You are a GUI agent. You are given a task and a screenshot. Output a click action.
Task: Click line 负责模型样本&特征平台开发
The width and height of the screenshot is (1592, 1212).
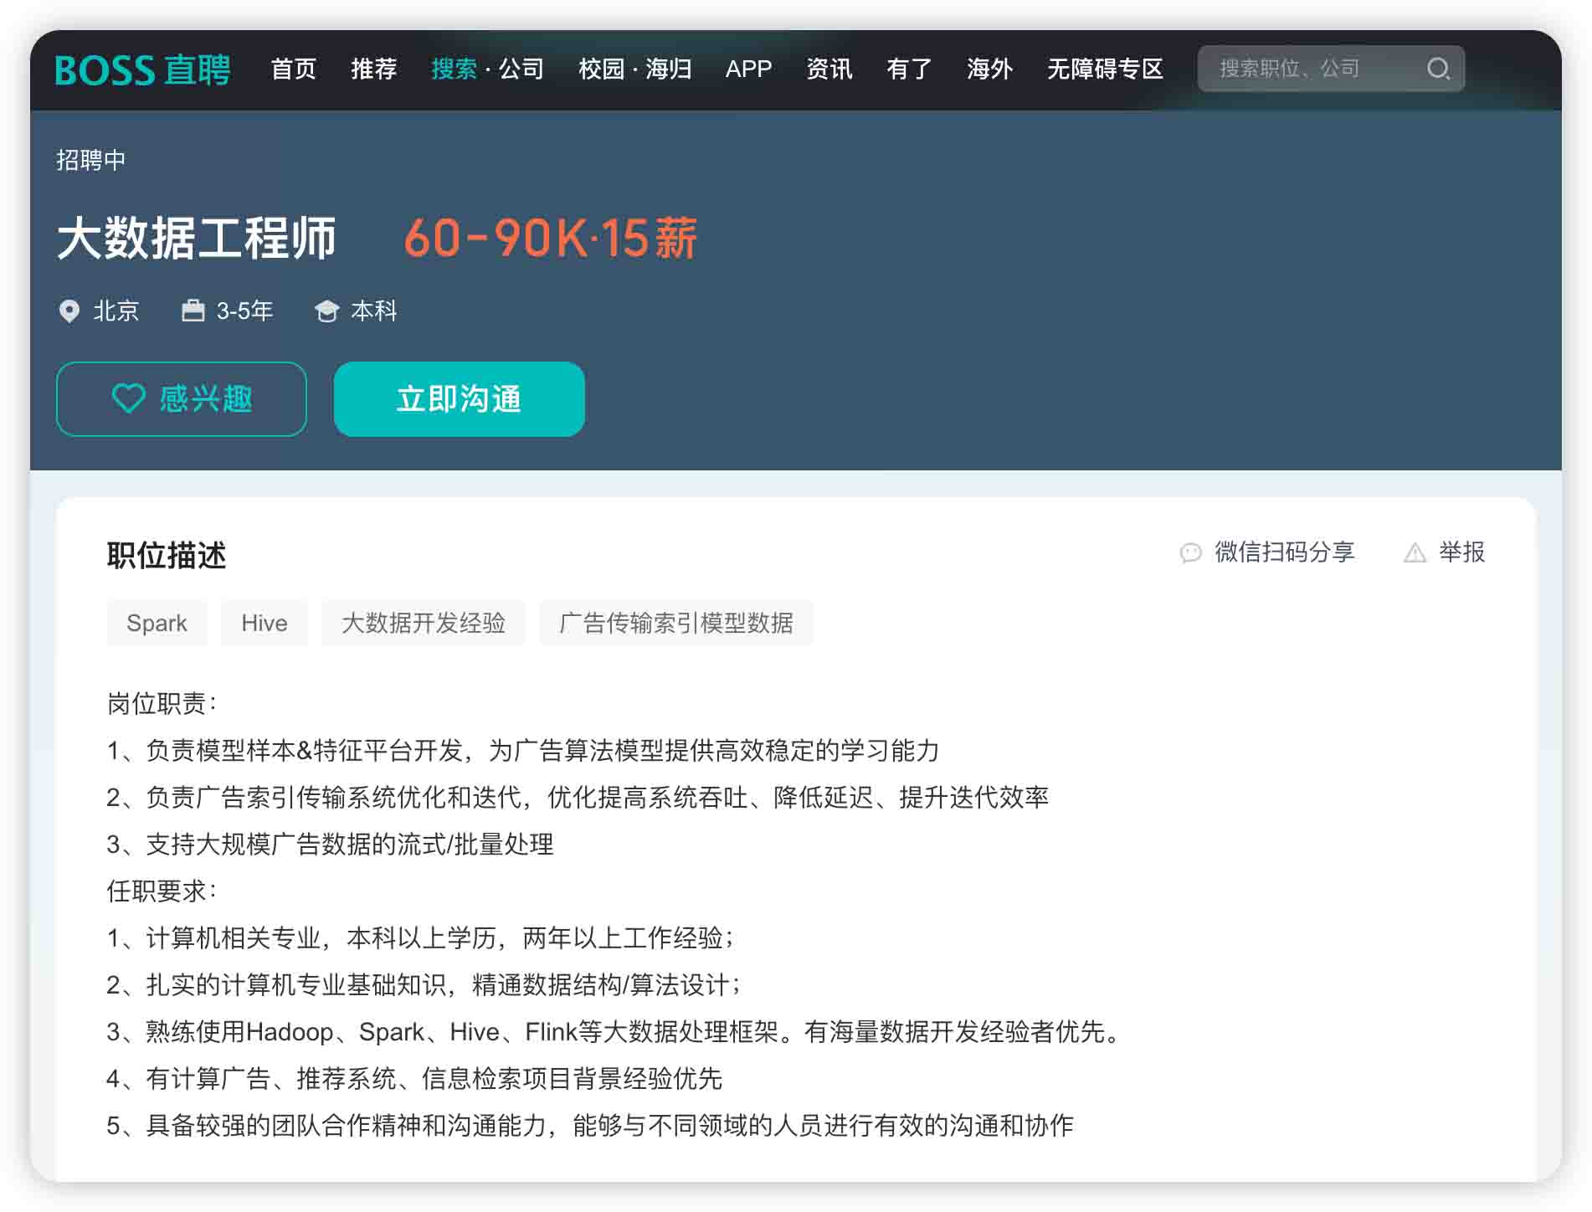coord(523,750)
